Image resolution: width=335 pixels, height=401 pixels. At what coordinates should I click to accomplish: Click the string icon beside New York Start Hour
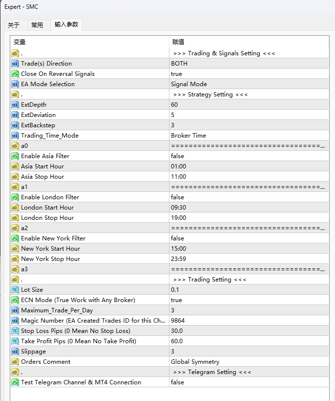[15, 249]
